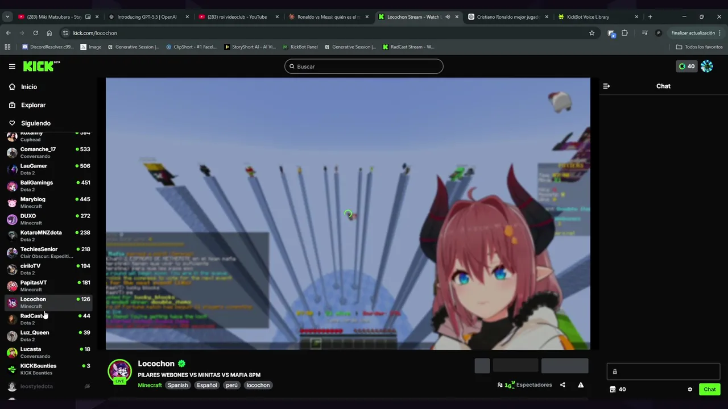
Task: Open DUXO channel in sidebar
Action: (48, 219)
